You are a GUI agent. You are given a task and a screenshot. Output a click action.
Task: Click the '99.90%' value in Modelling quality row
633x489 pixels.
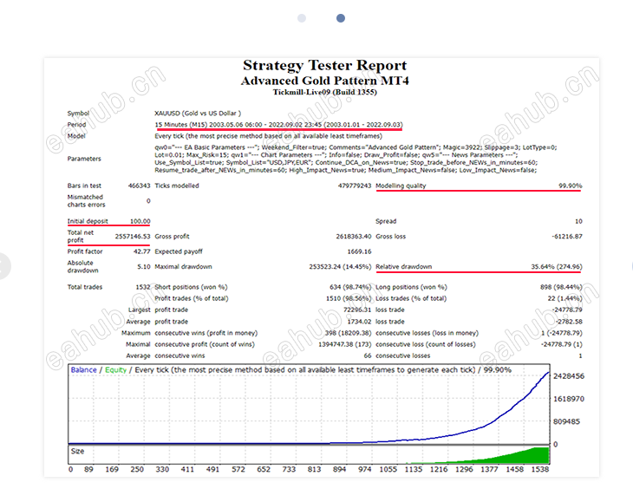point(571,186)
